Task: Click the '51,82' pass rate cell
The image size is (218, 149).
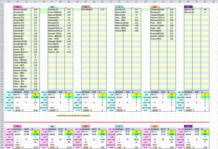Action: click(x=26, y=129)
